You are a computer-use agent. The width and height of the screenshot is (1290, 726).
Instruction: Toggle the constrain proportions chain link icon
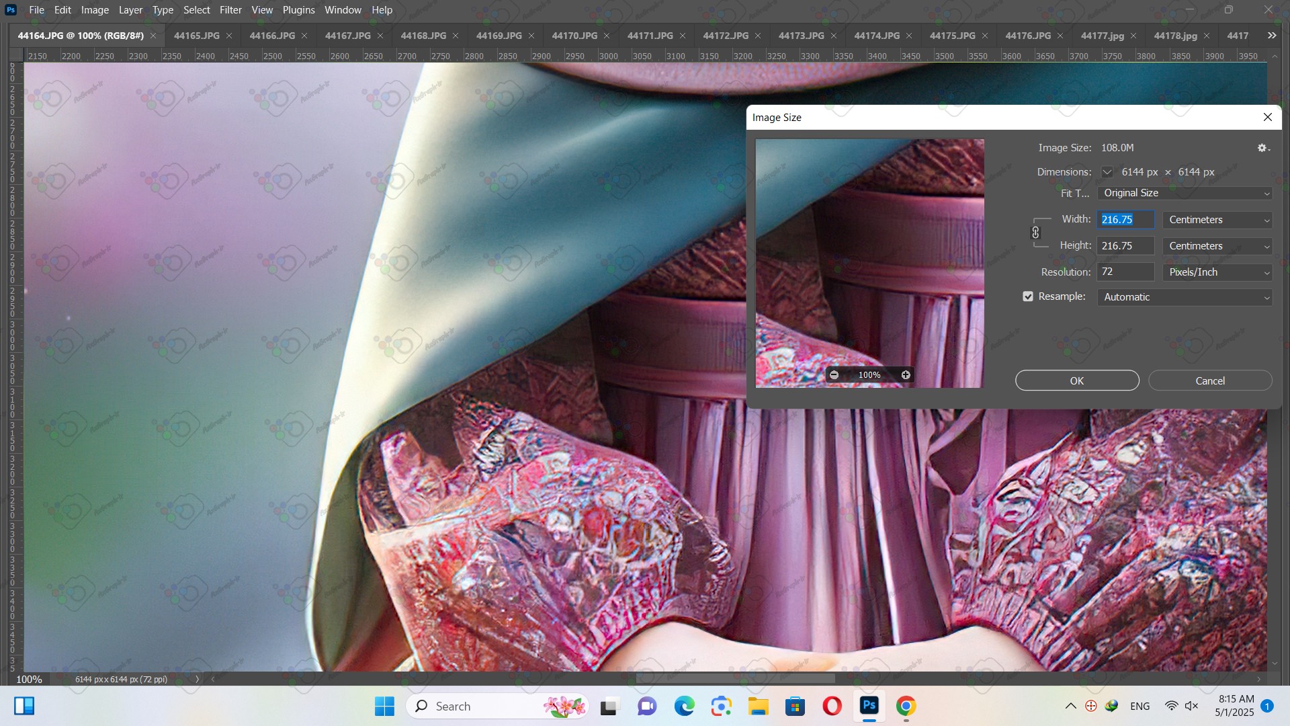click(x=1035, y=233)
